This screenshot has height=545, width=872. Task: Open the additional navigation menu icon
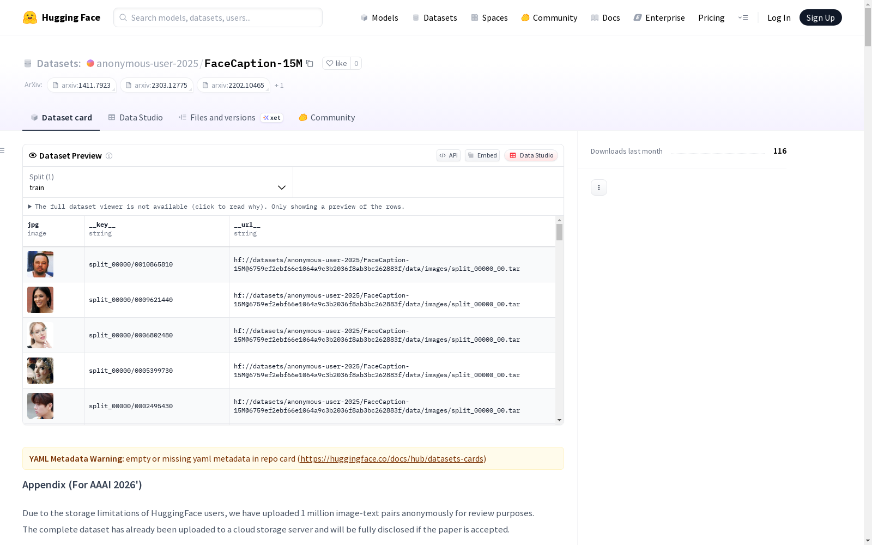coord(743,17)
